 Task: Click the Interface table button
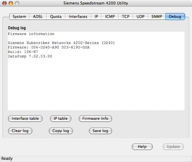(x=25, y=118)
